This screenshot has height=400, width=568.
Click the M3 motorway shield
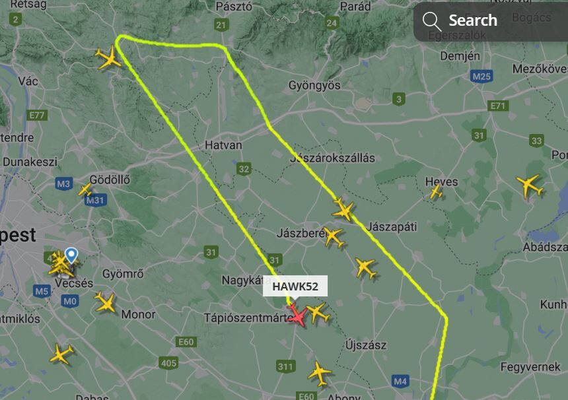coord(63,184)
